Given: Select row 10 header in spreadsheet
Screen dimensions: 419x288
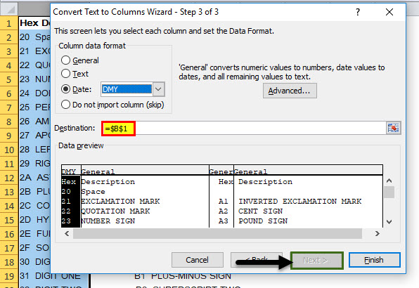Looking at the screenshot, I should pos(9,150).
